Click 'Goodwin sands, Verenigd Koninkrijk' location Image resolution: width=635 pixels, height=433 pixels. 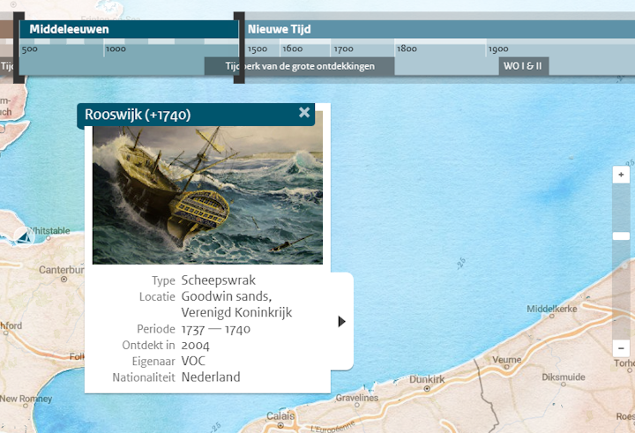(x=236, y=304)
